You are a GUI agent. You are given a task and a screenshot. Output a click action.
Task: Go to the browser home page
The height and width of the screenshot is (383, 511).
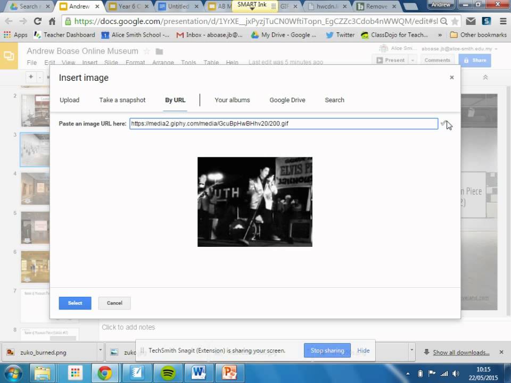52,21
